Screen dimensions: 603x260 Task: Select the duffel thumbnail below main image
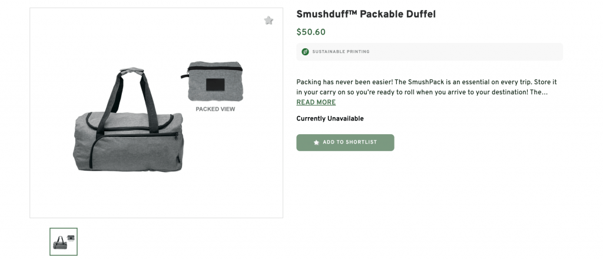pyautogui.click(x=64, y=241)
